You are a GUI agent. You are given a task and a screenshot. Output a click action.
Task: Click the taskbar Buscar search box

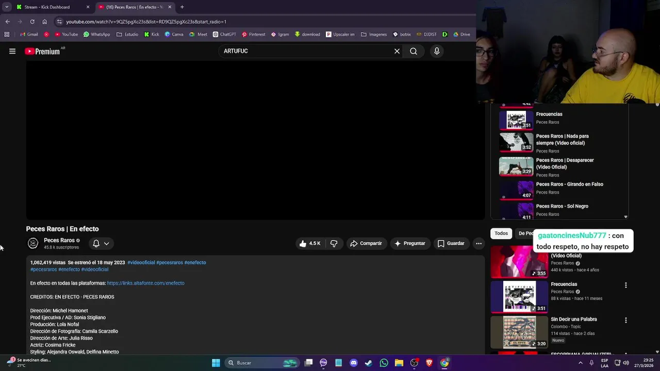click(x=261, y=363)
